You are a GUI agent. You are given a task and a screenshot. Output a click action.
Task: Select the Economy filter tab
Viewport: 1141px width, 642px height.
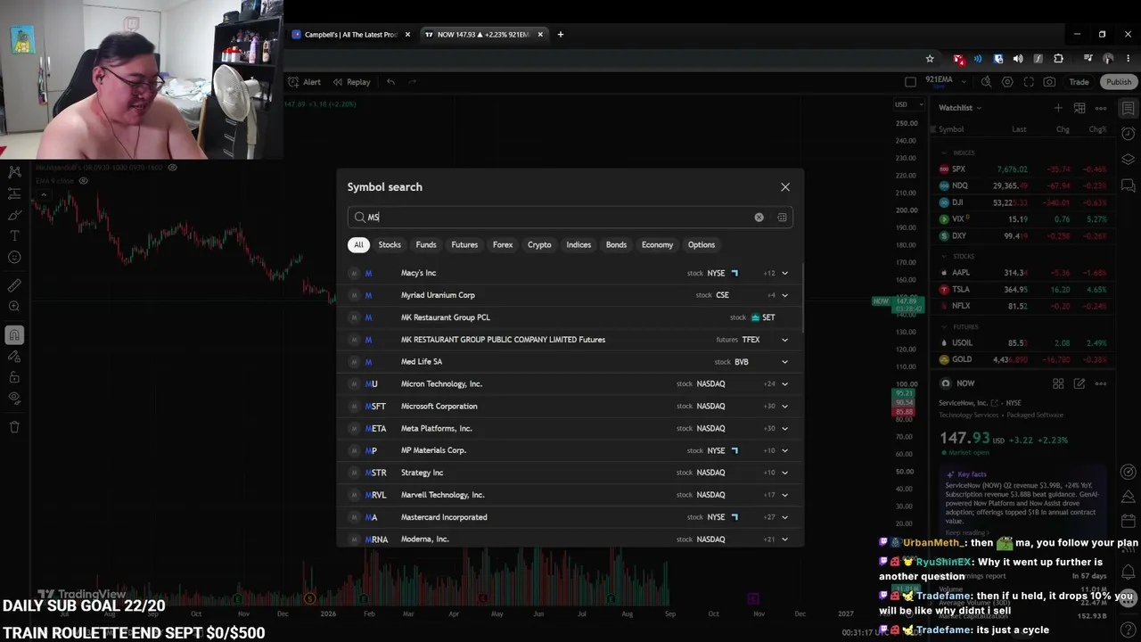(657, 245)
